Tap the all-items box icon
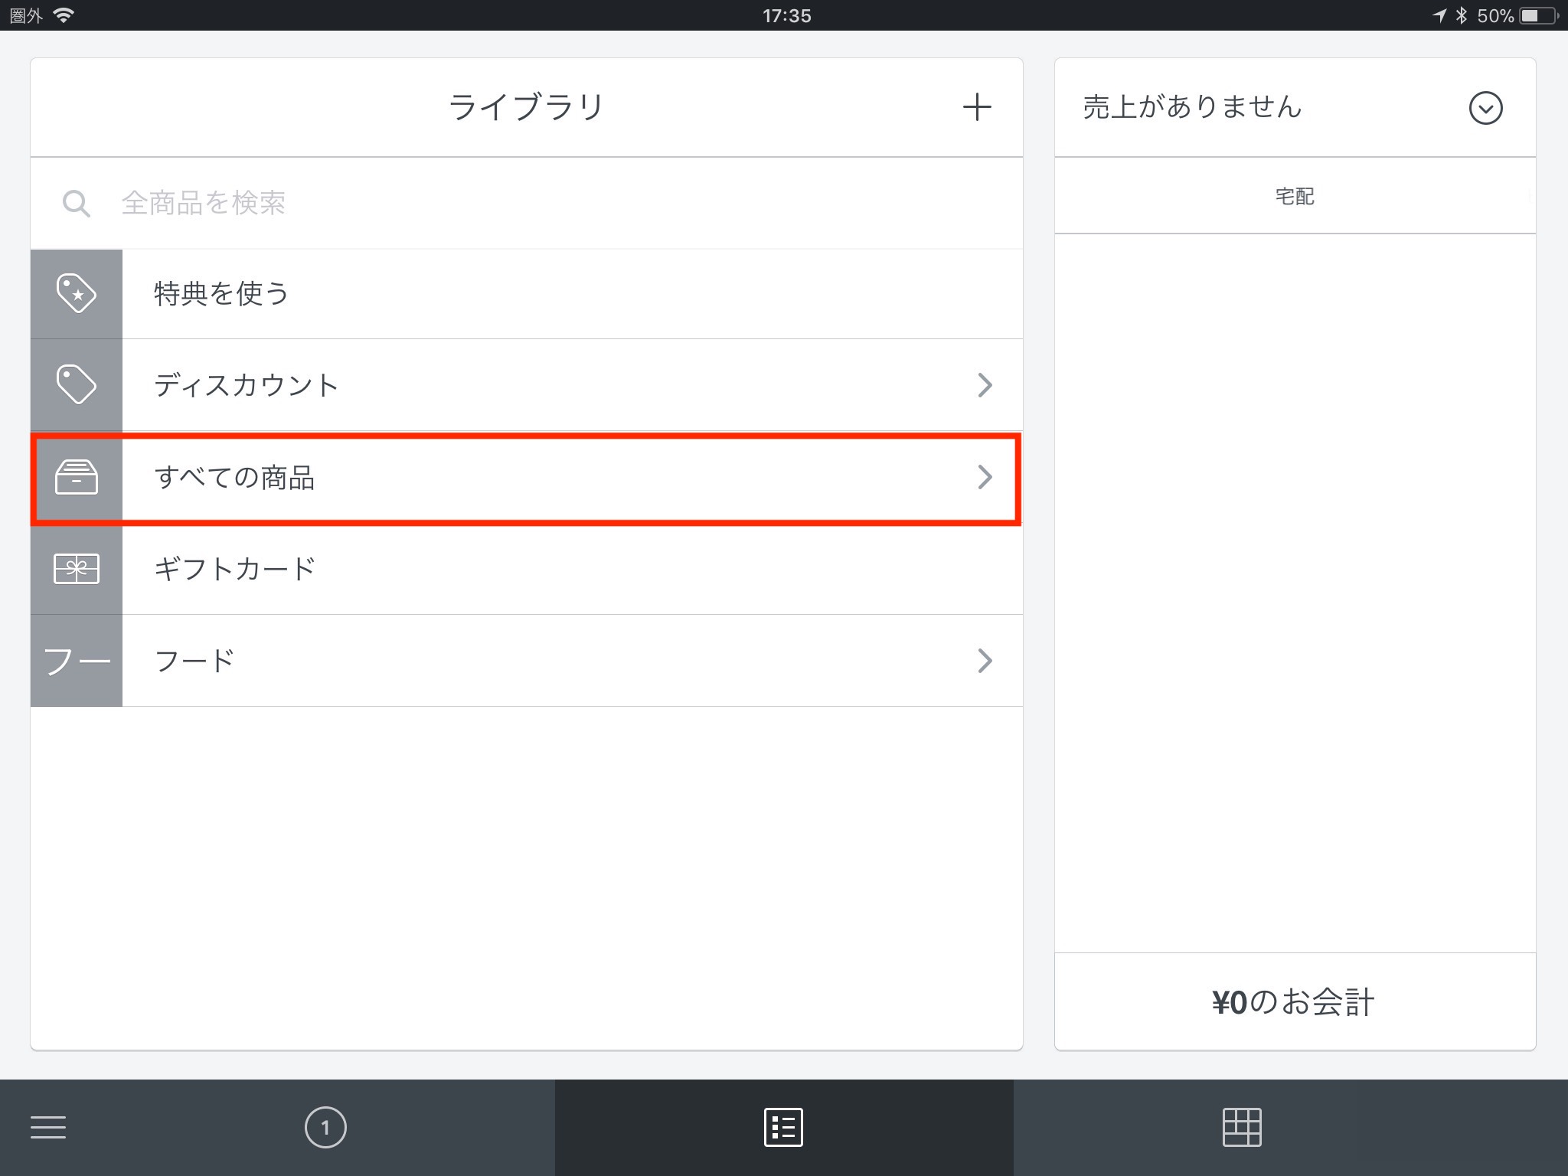The width and height of the screenshot is (1568, 1176). 76,477
